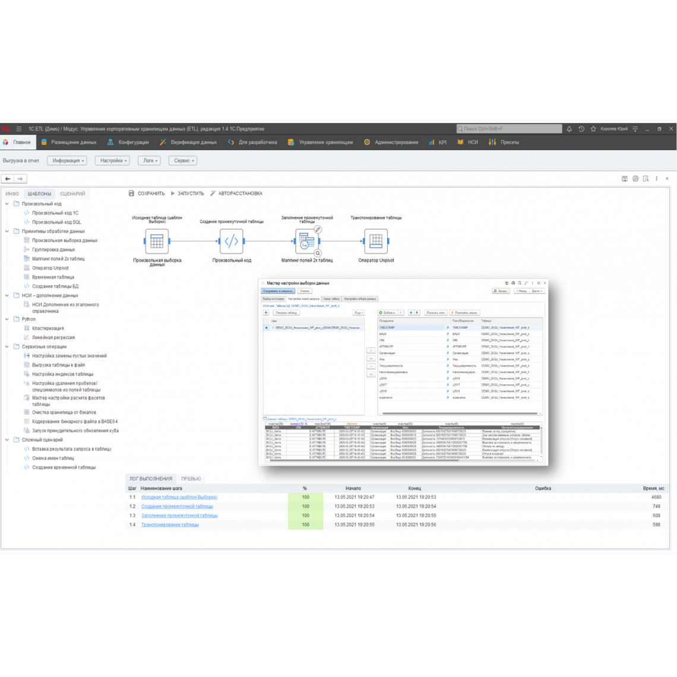The height and width of the screenshot is (677, 677).
Task: Click the ЗАПУСТИТЬ run button
Action: pyautogui.click(x=188, y=194)
